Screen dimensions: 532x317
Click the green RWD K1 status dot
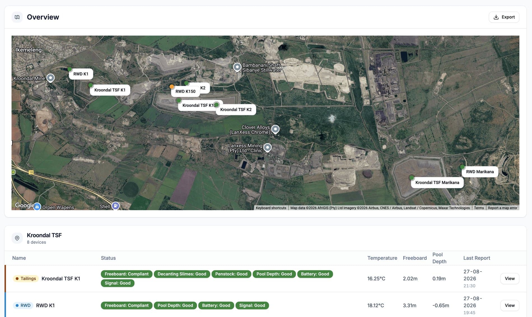coord(69,69)
